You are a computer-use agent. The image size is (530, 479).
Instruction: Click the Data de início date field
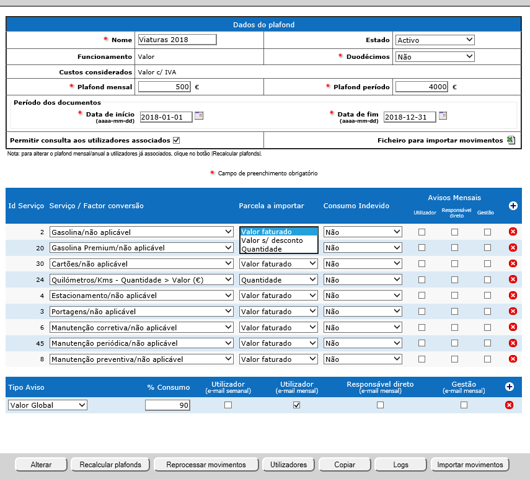coord(166,117)
